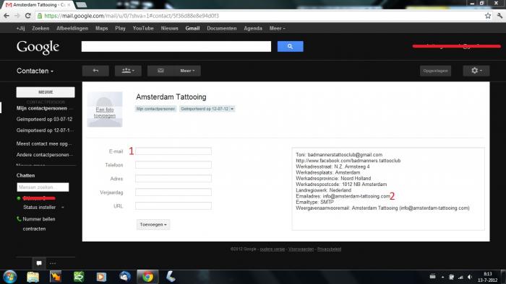Click the NIEUWE contact button
Image resolution: width=506 pixels, height=284 pixels.
click(x=46, y=92)
